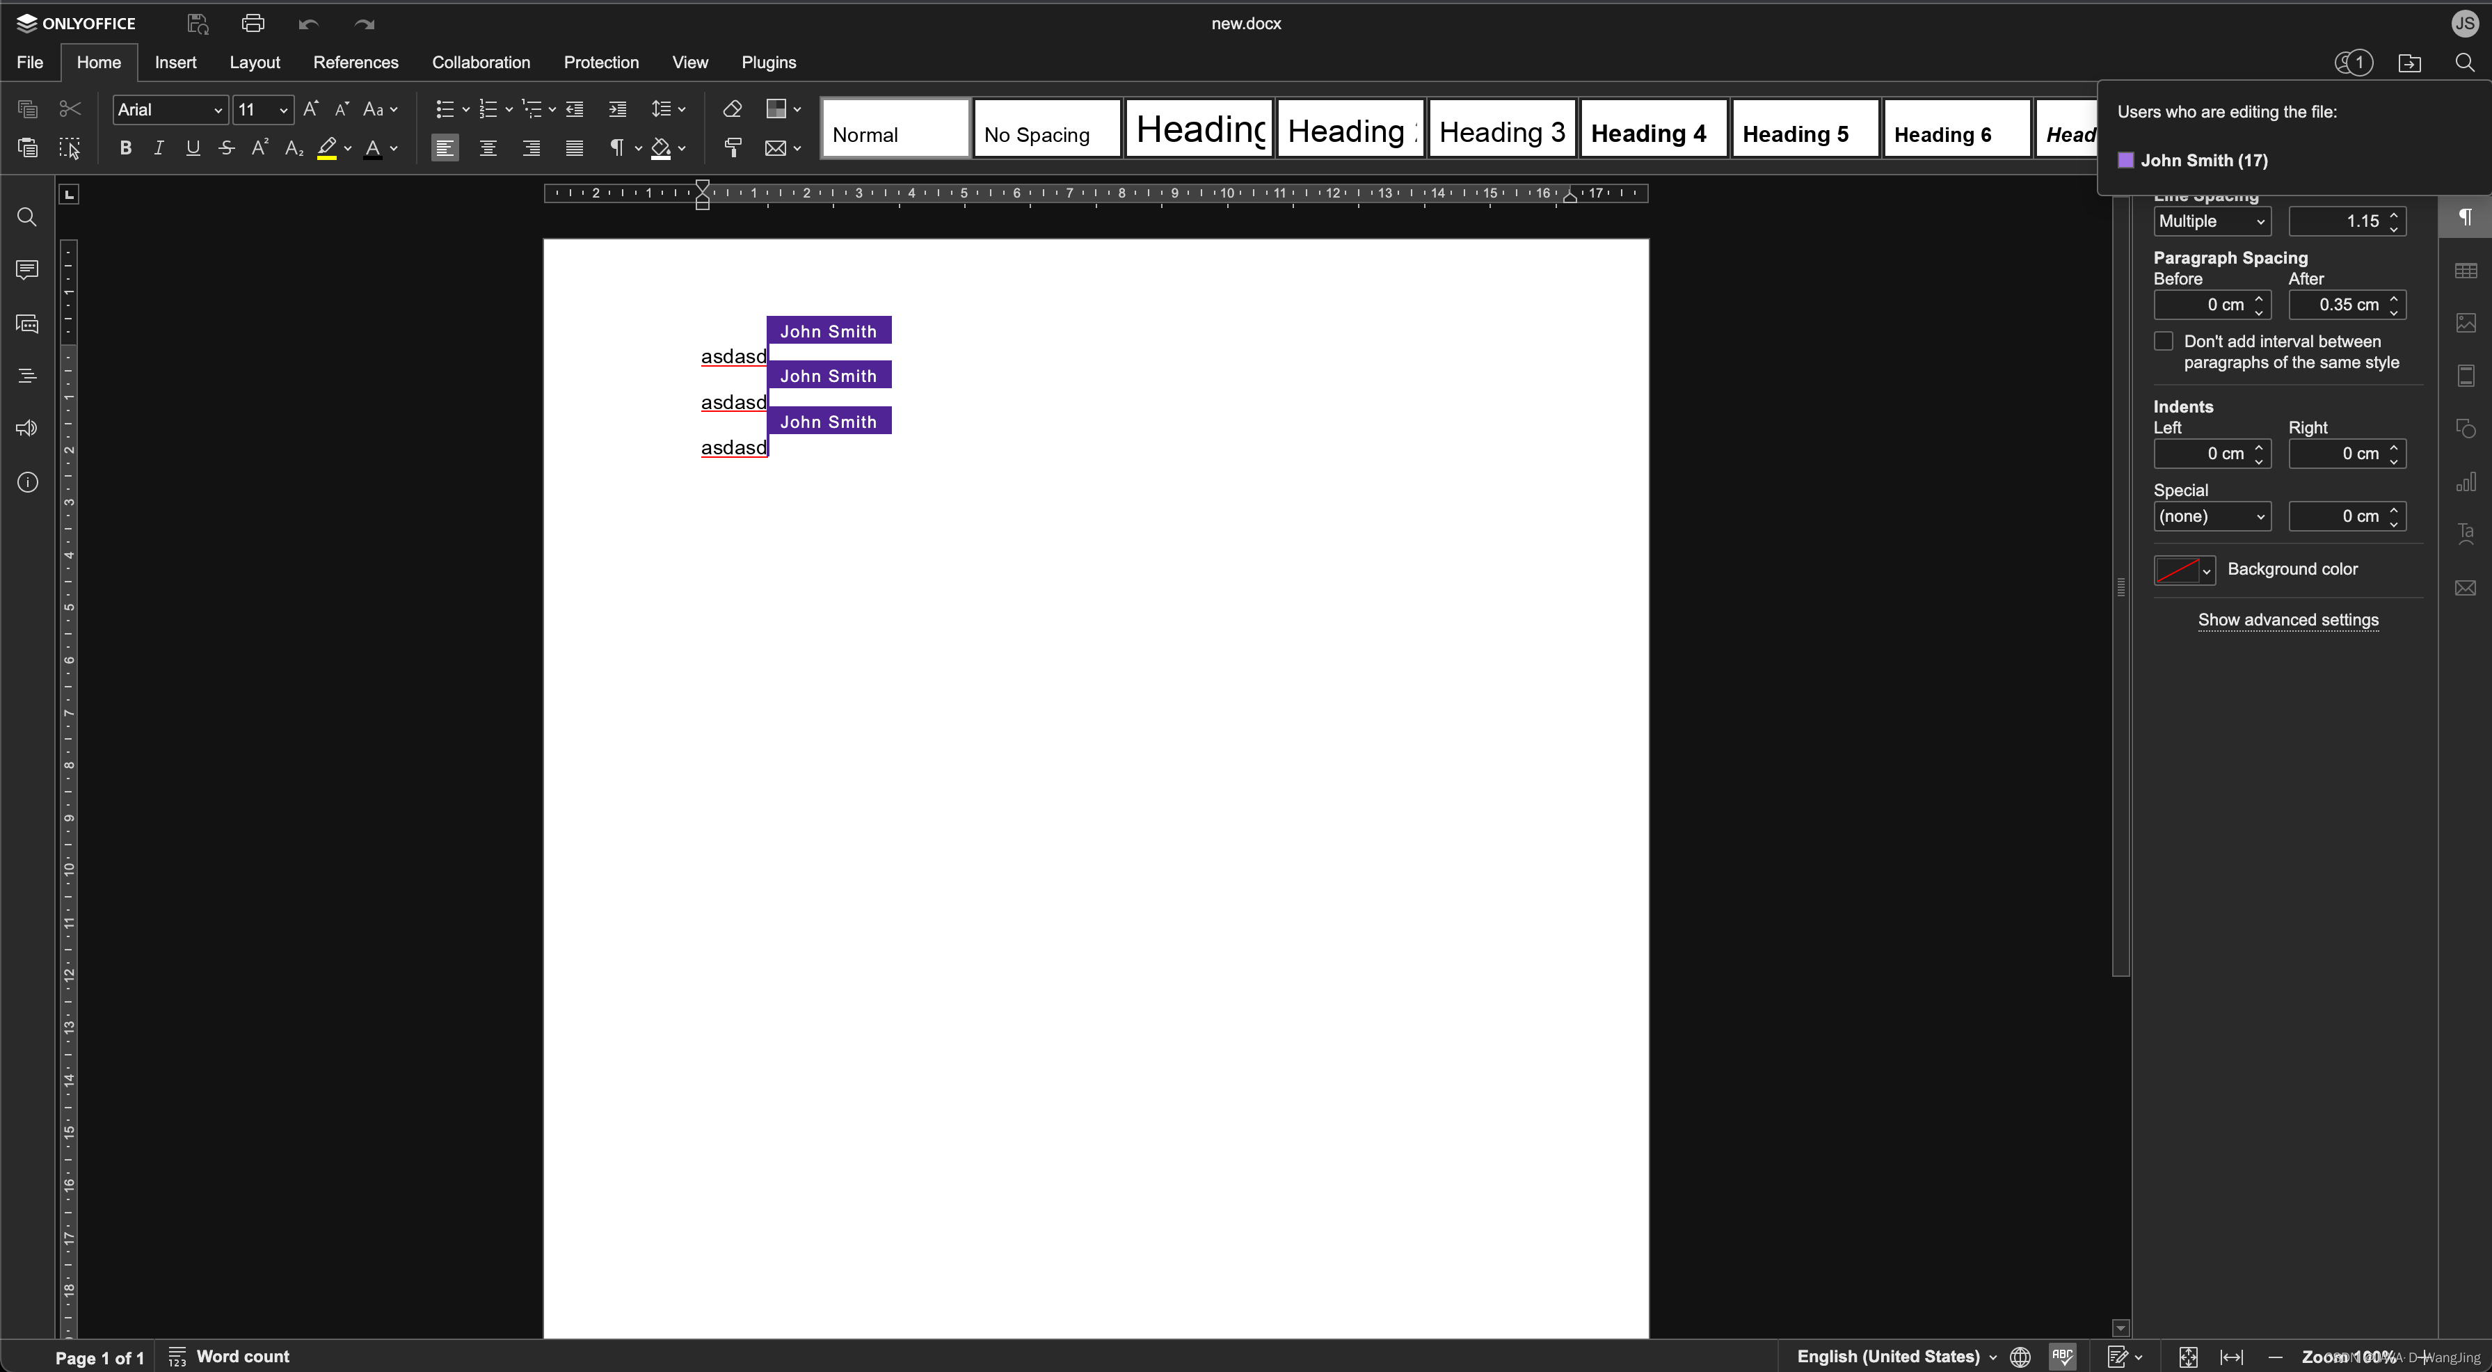This screenshot has height=1372, width=2492.
Task: Open the Navigation headings panel
Action: click(x=26, y=376)
